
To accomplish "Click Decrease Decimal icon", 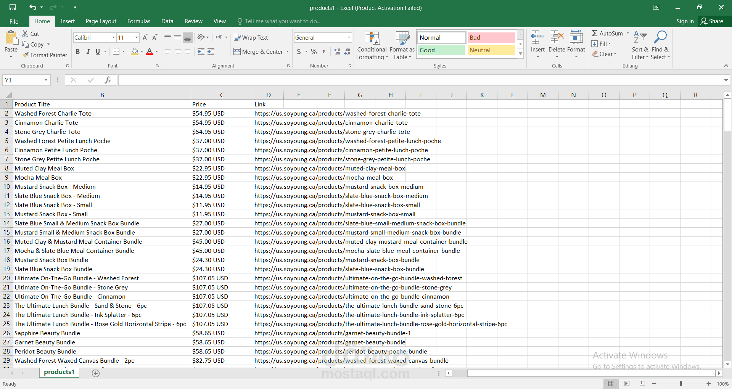I will 347,51.
